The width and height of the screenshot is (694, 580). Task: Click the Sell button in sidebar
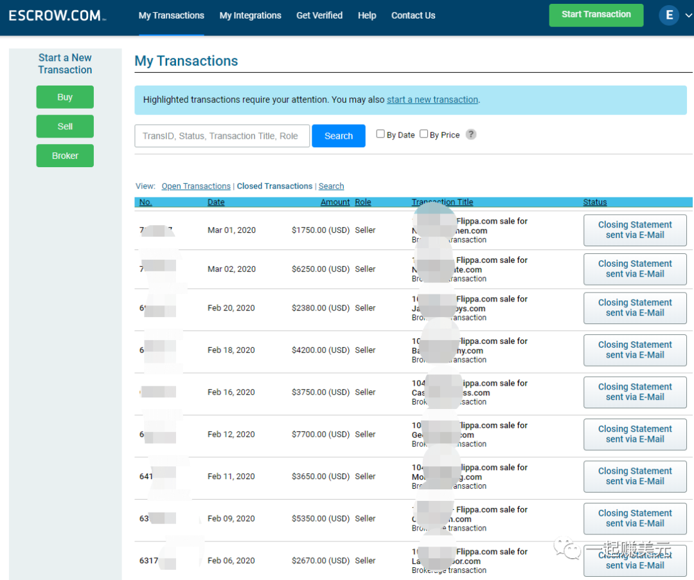pyautogui.click(x=65, y=126)
